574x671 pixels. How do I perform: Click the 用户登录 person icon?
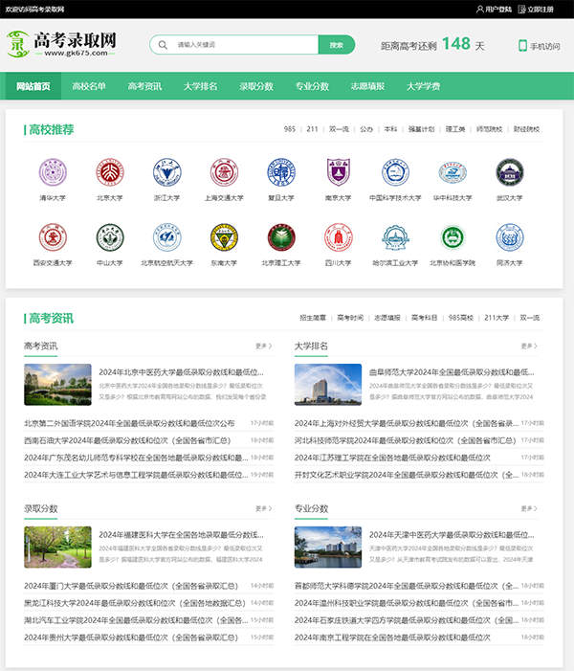480,9
